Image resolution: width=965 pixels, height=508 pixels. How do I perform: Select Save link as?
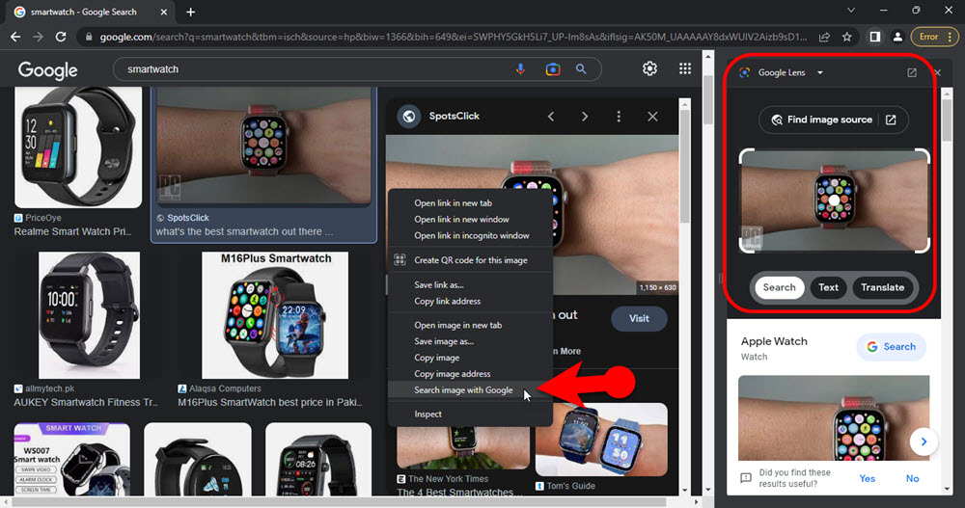(470, 284)
